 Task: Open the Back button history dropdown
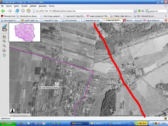(x=6, y=11)
